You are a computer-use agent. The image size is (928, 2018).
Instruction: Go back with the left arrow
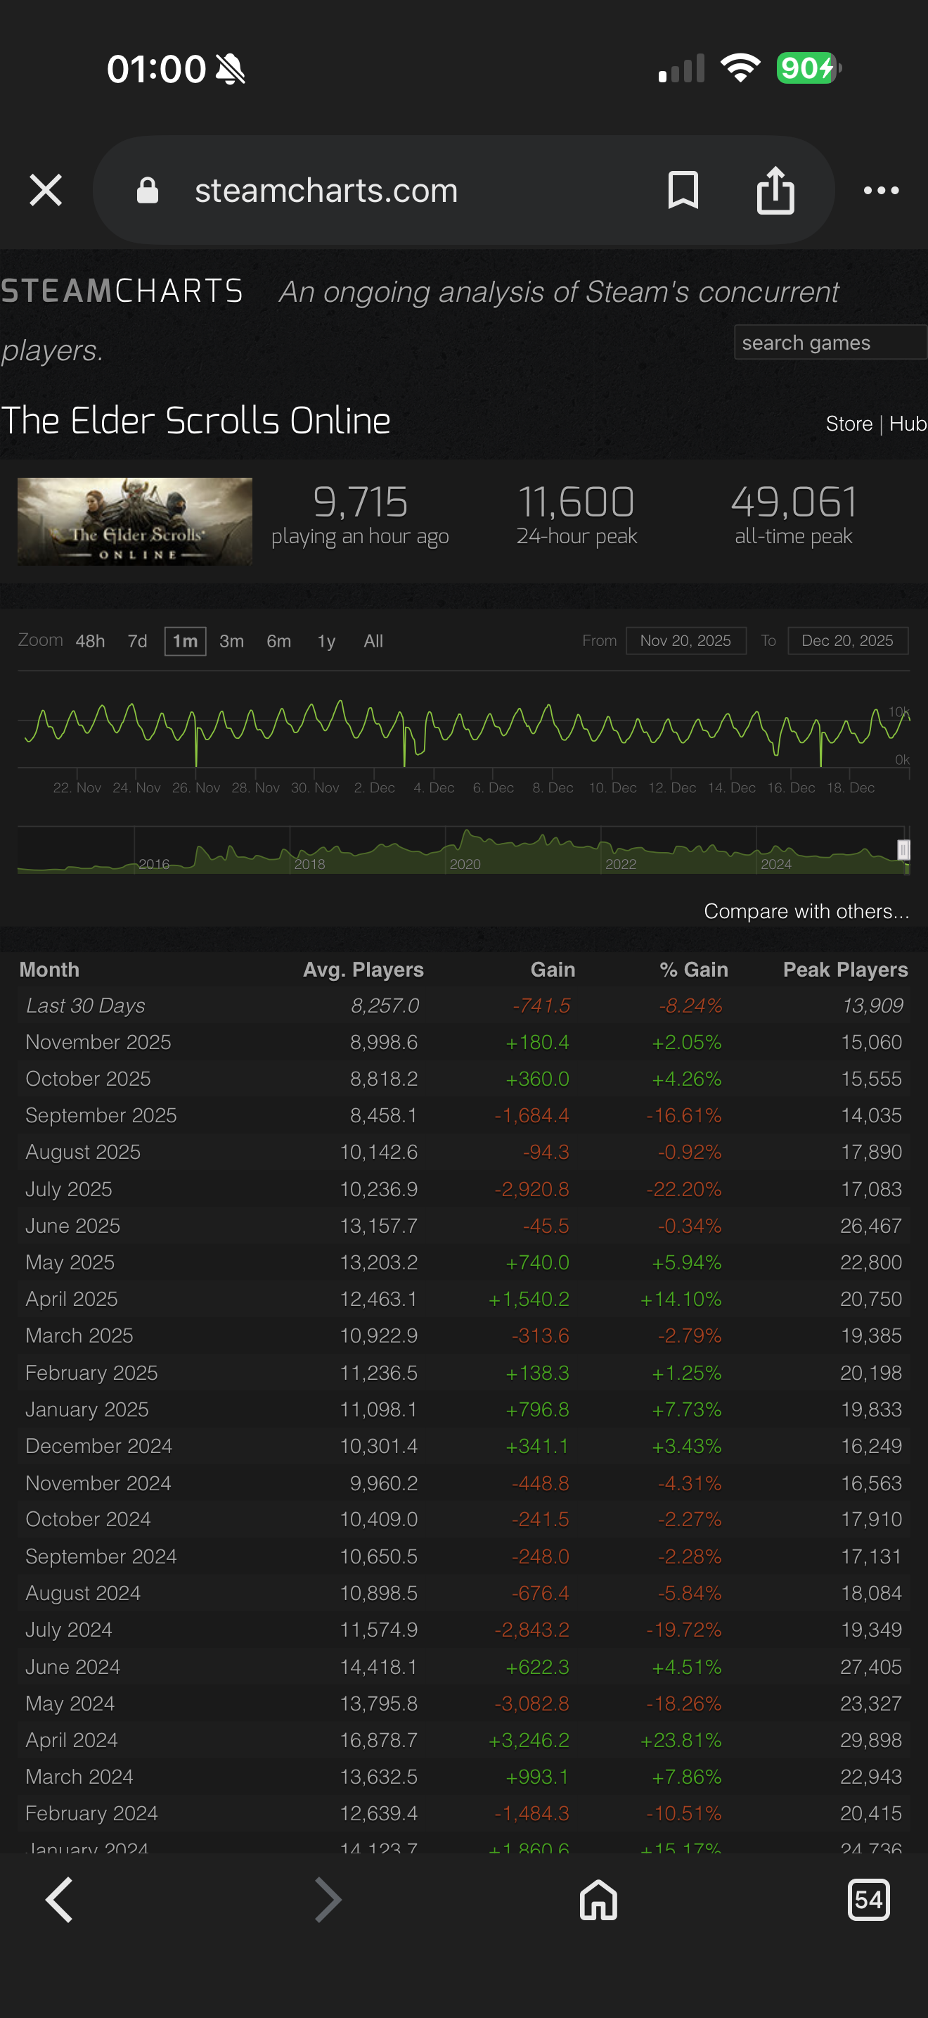point(58,1900)
